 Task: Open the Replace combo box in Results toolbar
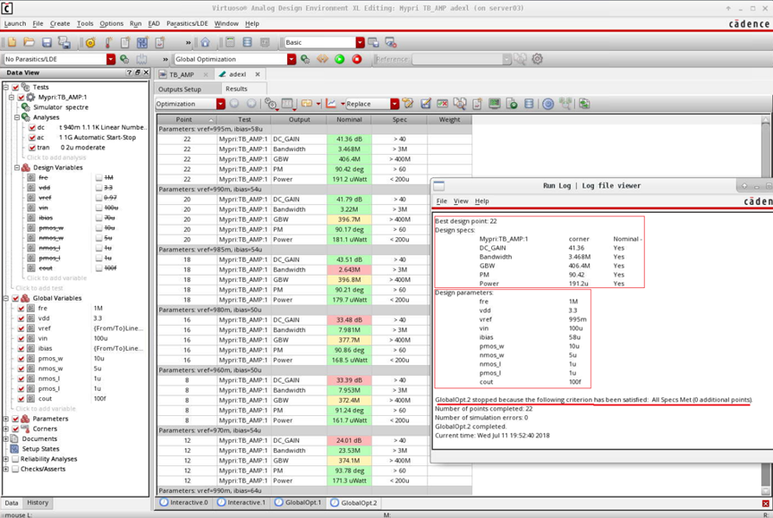pyautogui.click(x=394, y=103)
